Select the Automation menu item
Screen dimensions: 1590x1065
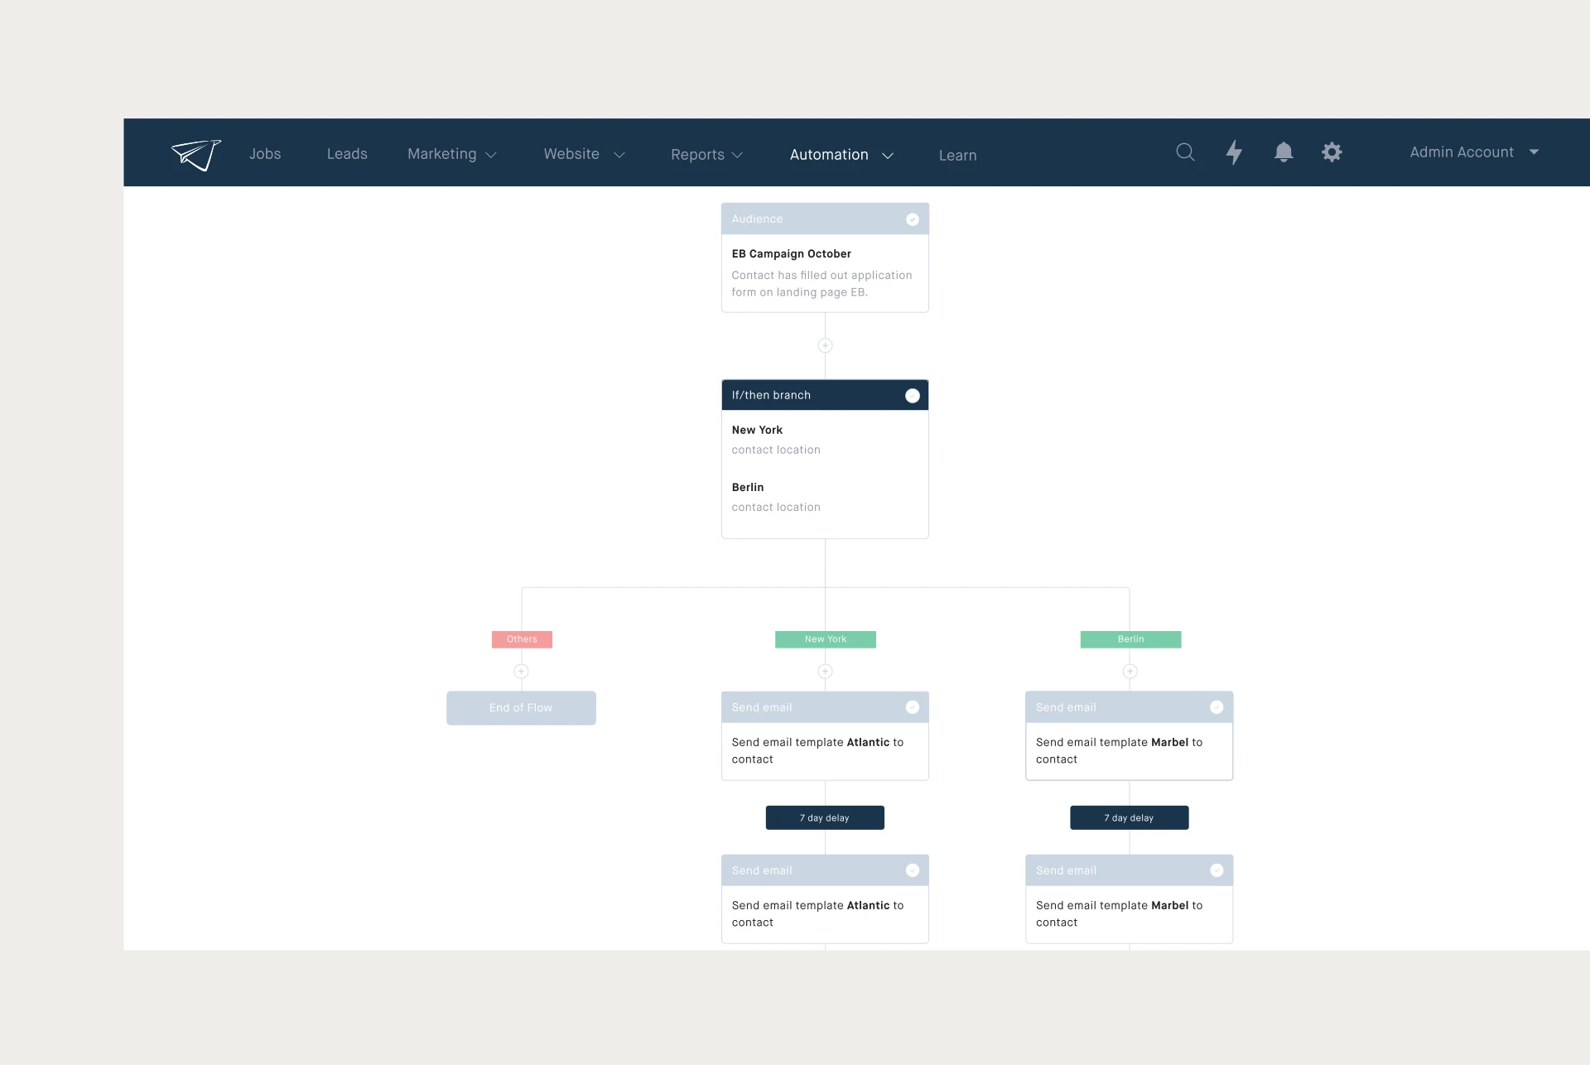(841, 154)
